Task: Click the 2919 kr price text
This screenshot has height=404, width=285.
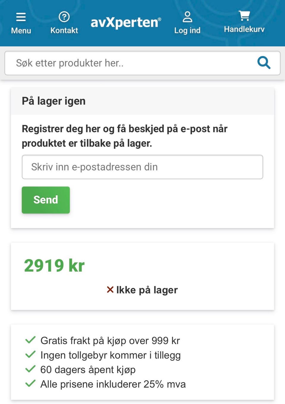Action: (54, 265)
